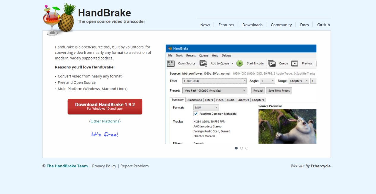The height and width of the screenshot is (194, 376).
Task: Open the Debug menu
Action: coord(226,55)
